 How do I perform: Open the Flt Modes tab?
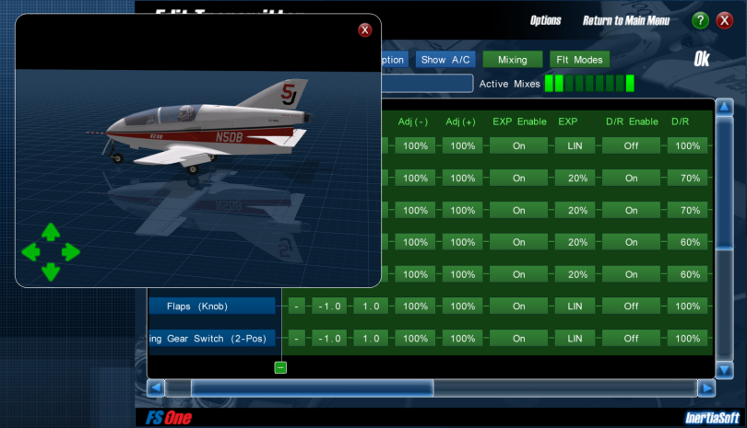coord(580,60)
